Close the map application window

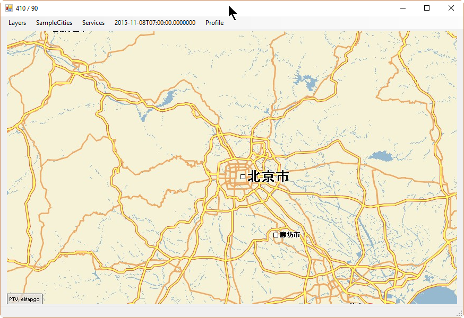451,8
